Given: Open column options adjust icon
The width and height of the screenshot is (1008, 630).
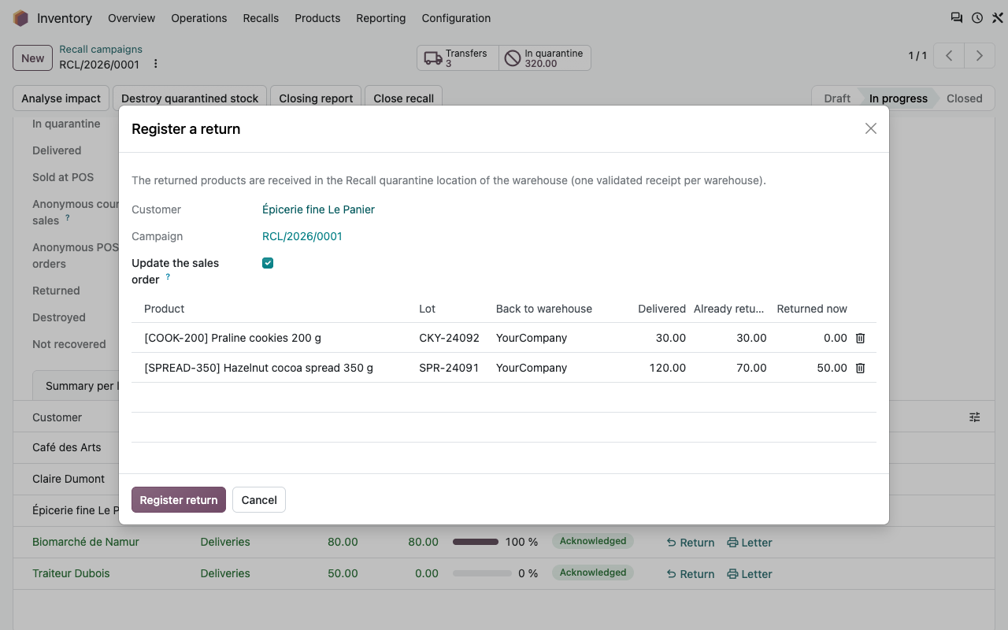Looking at the screenshot, I should 975,417.
